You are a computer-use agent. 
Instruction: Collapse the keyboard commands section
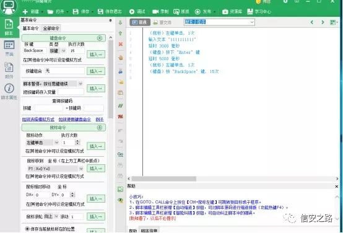[100, 38]
